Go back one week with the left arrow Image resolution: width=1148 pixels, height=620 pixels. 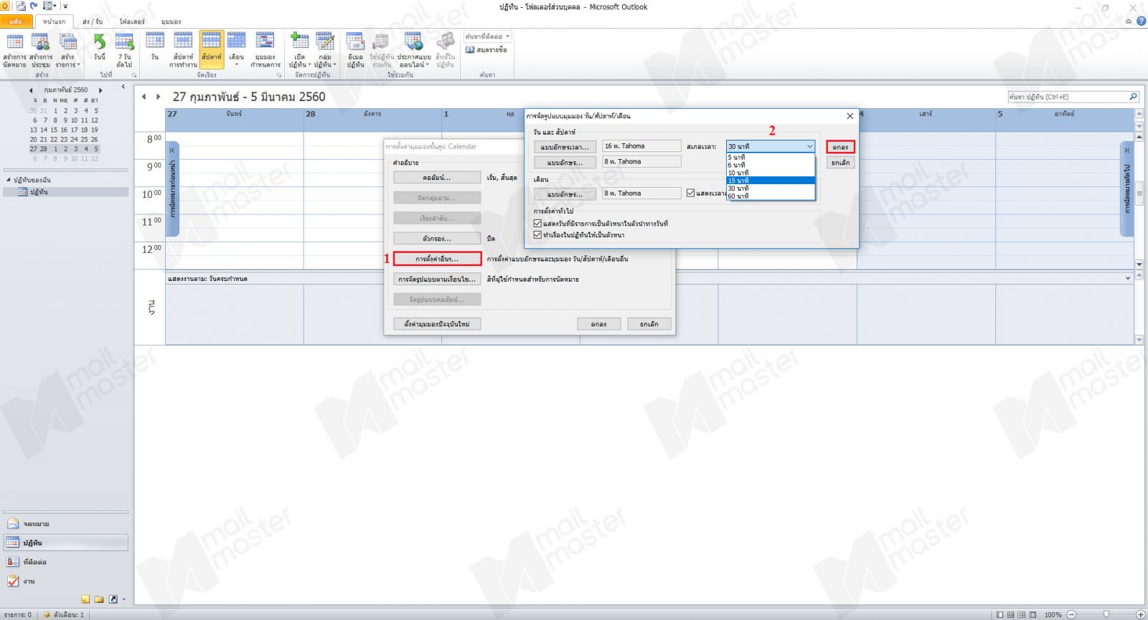pyautogui.click(x=144, y=97)
